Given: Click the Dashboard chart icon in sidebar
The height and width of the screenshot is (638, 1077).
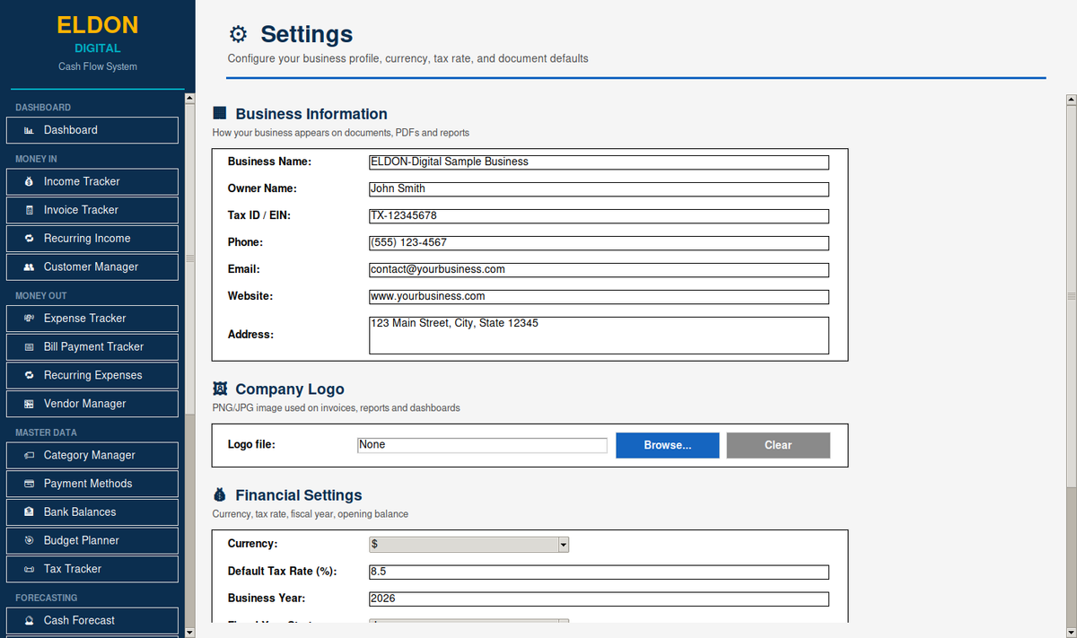Looking at the screenshot, I should pos(29,130).
